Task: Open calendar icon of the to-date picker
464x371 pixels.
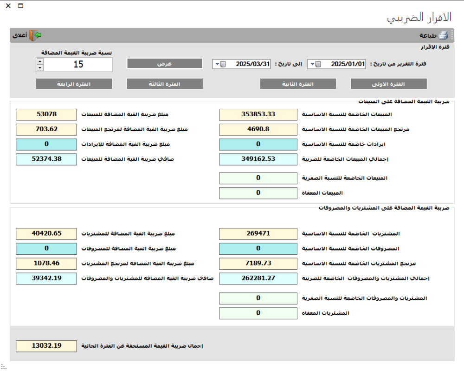Action: point(223,64)
